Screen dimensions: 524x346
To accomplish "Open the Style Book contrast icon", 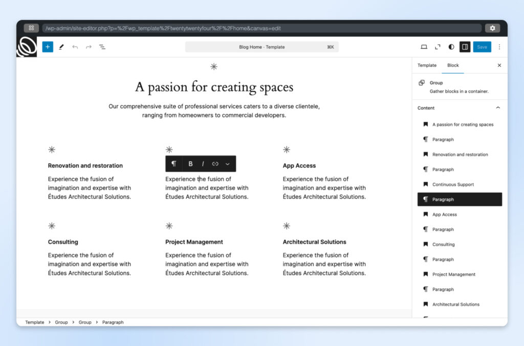I will (450, 47).
